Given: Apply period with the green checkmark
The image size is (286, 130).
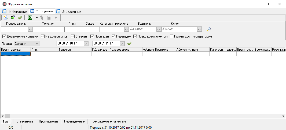Looking at the screenshot, I should (129, 43).
